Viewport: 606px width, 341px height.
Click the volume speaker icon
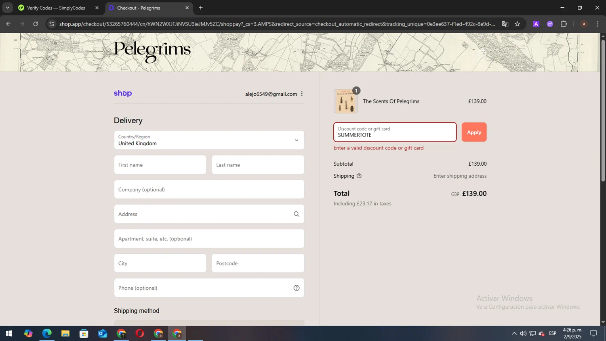click(523, 334)
